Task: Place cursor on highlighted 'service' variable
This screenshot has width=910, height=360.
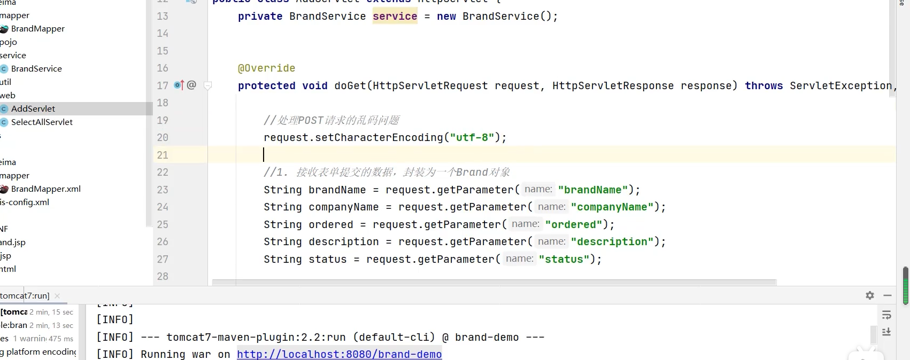Action: point(395,17)
